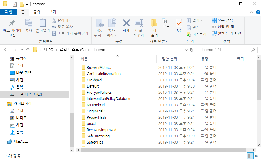Sort by the 유형 column header
Screen dimensions: 261x159
point(204,59)
